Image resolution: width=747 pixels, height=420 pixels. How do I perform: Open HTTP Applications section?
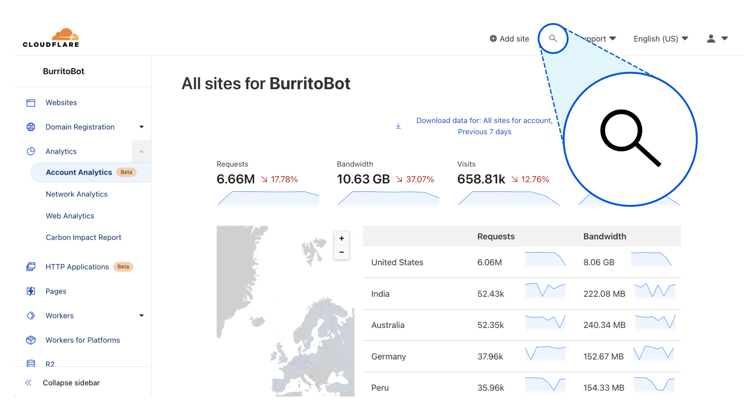coord(77,267)
